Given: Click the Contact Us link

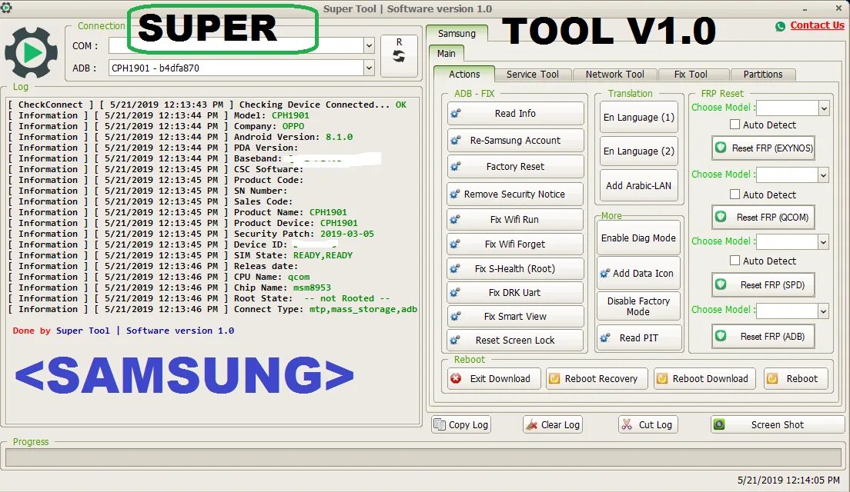Looking at the screenshot, I should 817,25.
